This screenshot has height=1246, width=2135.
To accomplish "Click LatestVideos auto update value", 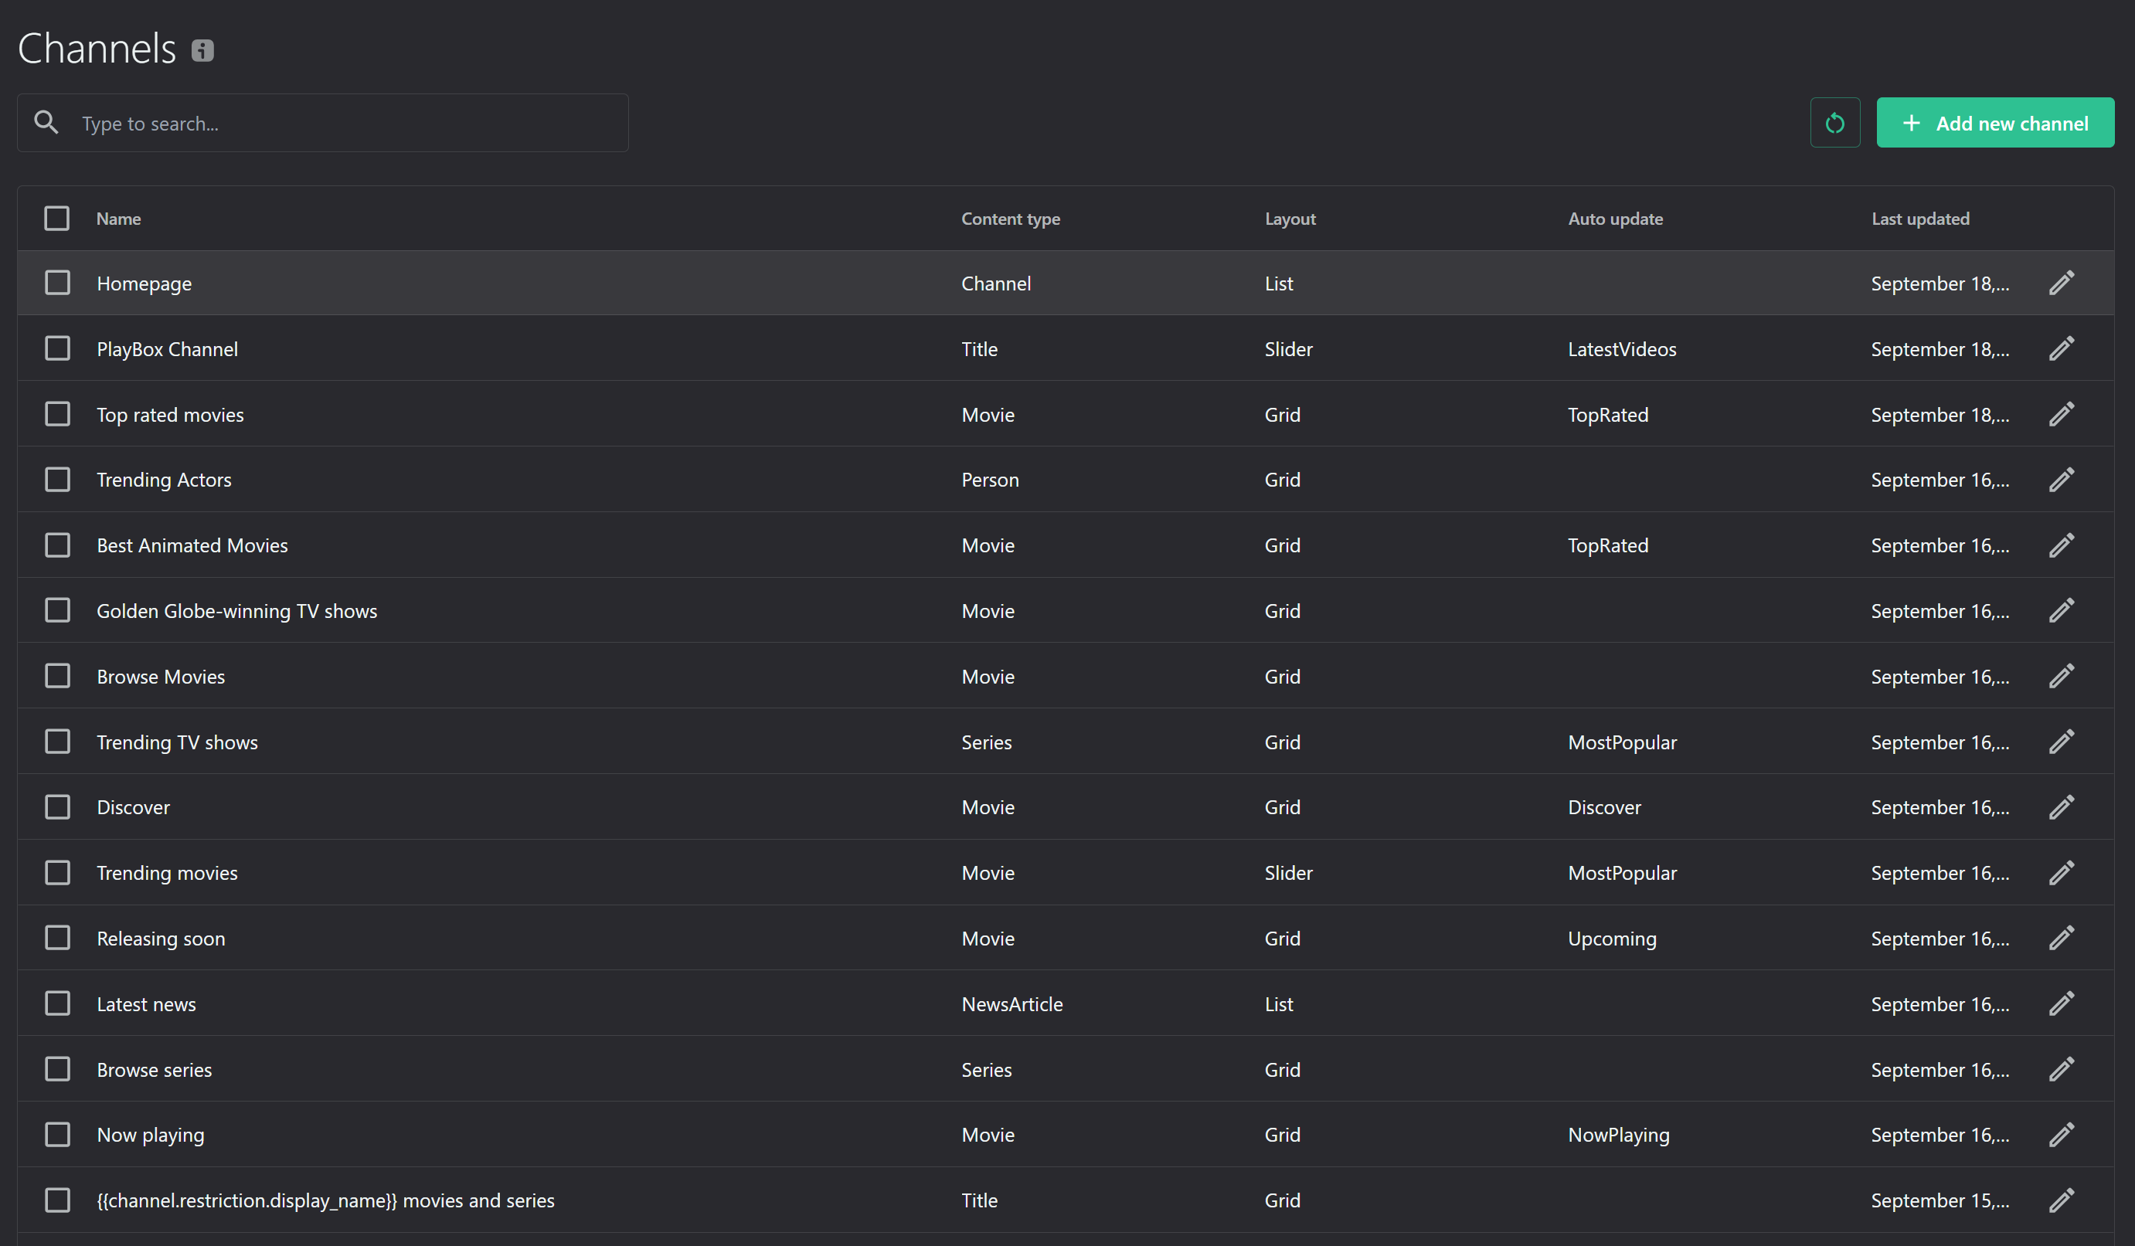I will 1622,349.
